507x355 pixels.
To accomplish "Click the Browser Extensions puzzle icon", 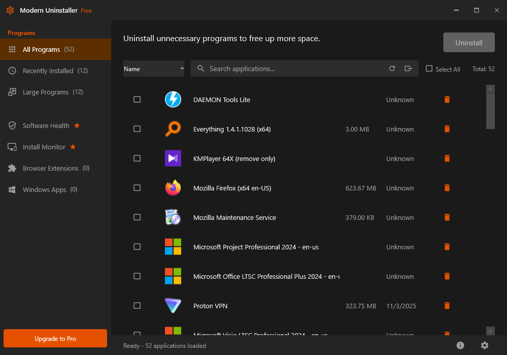I will (11, 168).
